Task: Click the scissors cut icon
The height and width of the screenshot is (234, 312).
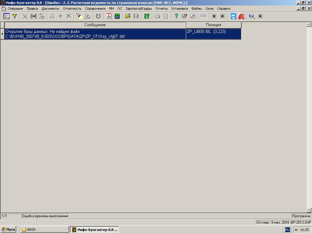Action: click(x=25, y=16)
